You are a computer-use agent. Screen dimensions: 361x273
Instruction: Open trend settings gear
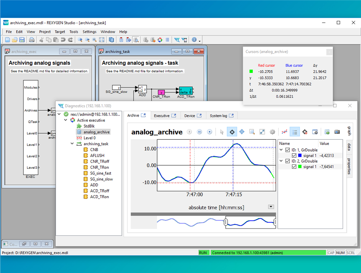point(272,132)
